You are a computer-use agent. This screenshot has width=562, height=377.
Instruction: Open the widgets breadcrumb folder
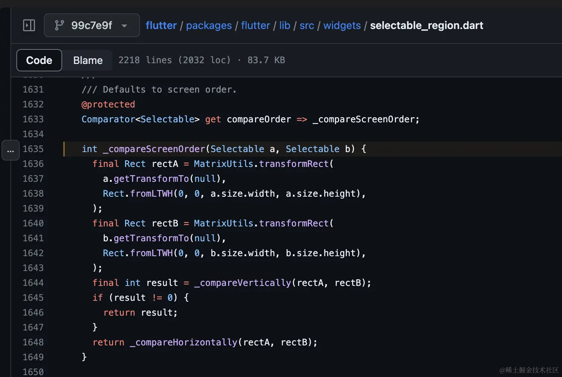pos(342,25)
